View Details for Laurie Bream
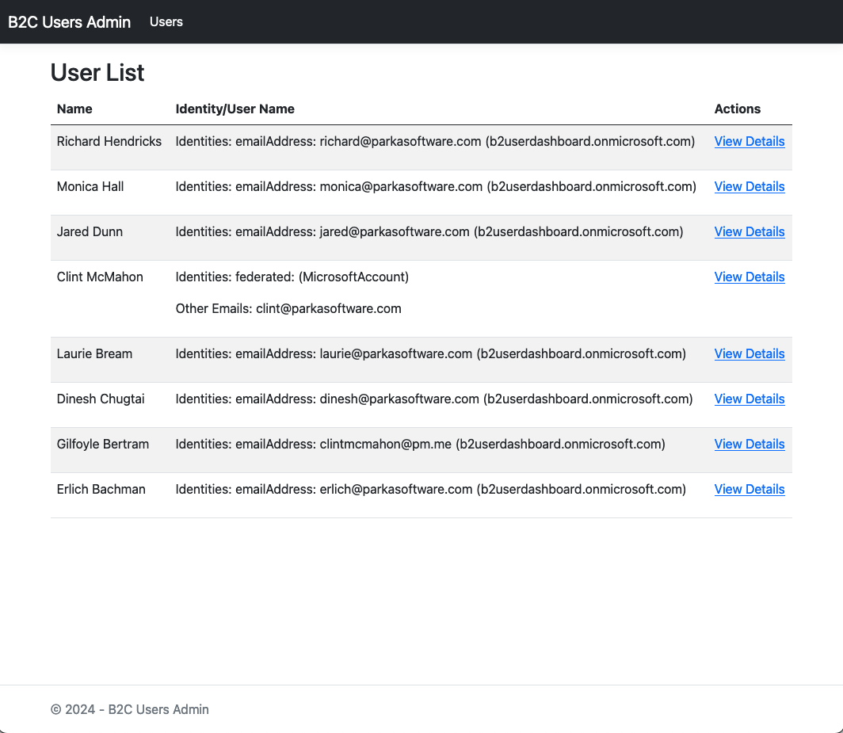 click(750, 354)
